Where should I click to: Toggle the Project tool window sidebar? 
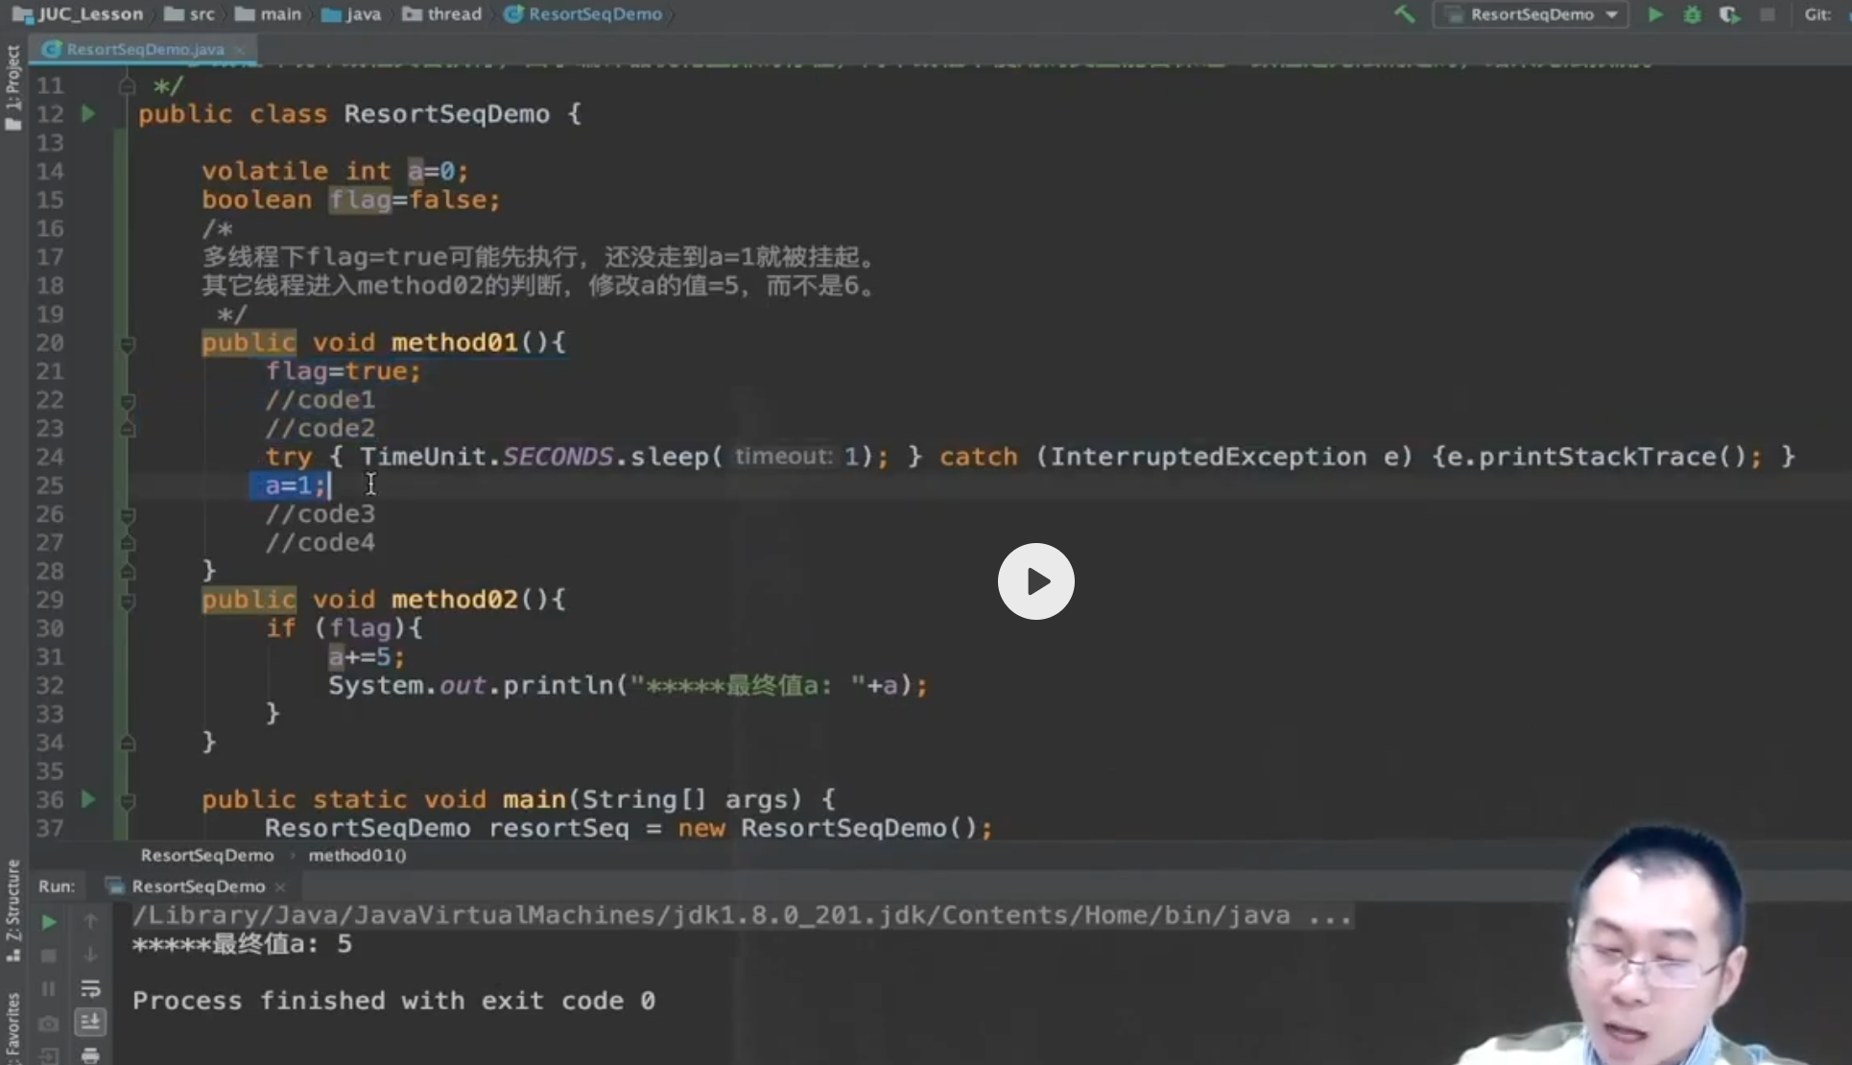pyautogui.click(x=13, y=88)
